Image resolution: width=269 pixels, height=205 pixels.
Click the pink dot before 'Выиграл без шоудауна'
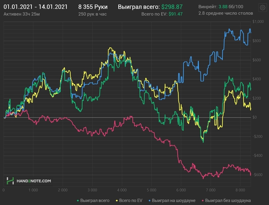pos(203,200)
